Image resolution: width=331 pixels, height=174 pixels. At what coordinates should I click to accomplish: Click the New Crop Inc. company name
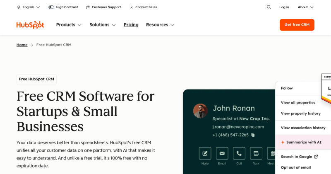click(x=254, y=118)
